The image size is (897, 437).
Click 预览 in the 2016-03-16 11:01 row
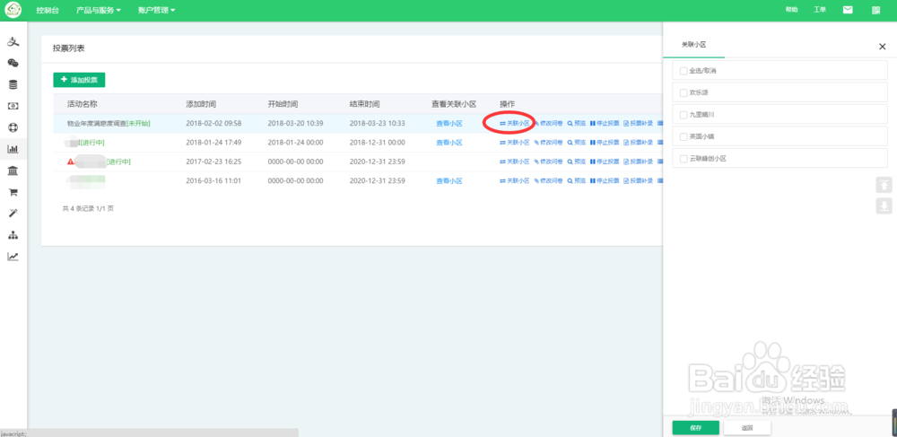577,180
